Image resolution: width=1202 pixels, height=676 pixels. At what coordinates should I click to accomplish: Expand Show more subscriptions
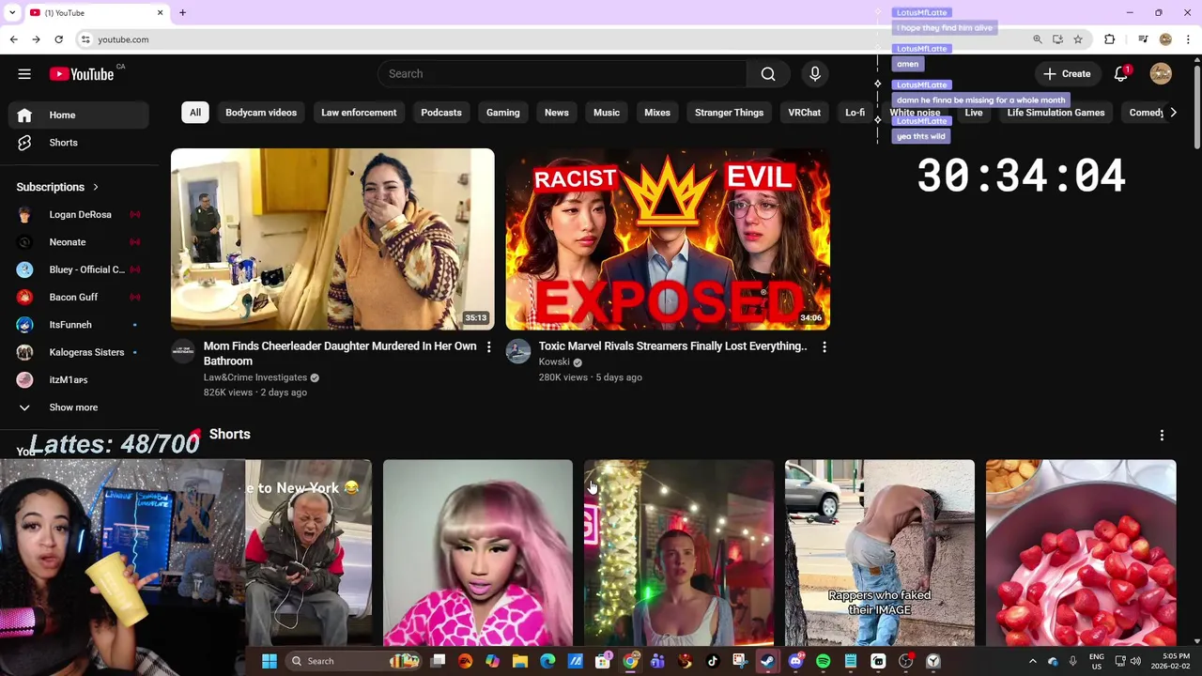pos(73,407)
